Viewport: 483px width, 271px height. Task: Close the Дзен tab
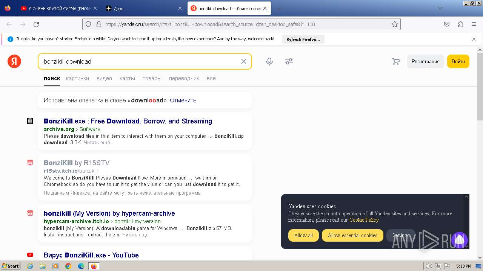180,8
